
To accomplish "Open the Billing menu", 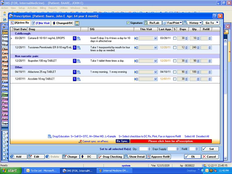I will pos(43,8).
